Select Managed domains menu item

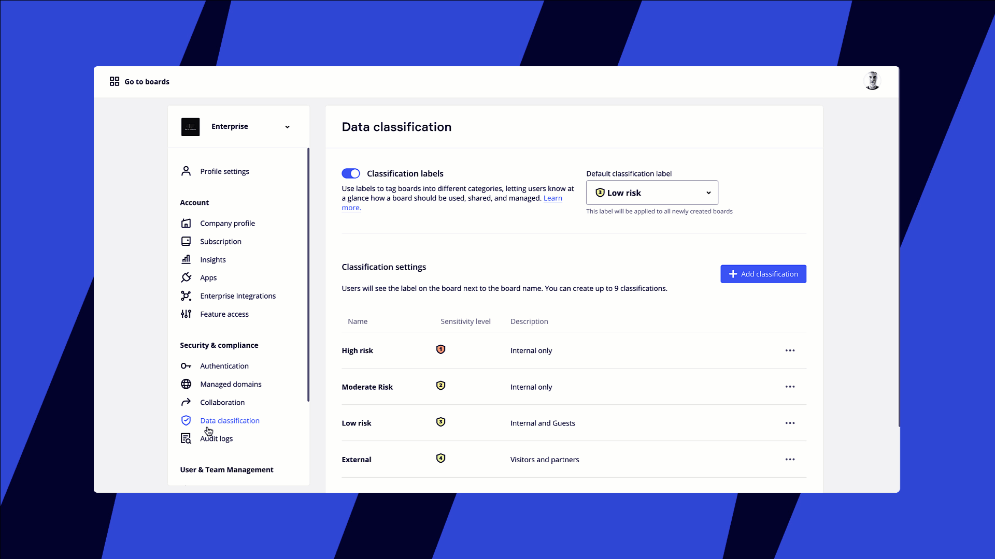(x=231, y=384)
